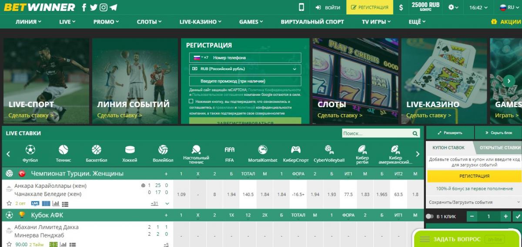This screenshot has height=247, width=522.
Task: Open the Twitter icon in header
Action: 94,7
